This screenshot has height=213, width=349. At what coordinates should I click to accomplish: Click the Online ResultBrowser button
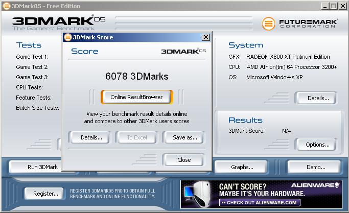pyautogui.click(x=136, y=97)
